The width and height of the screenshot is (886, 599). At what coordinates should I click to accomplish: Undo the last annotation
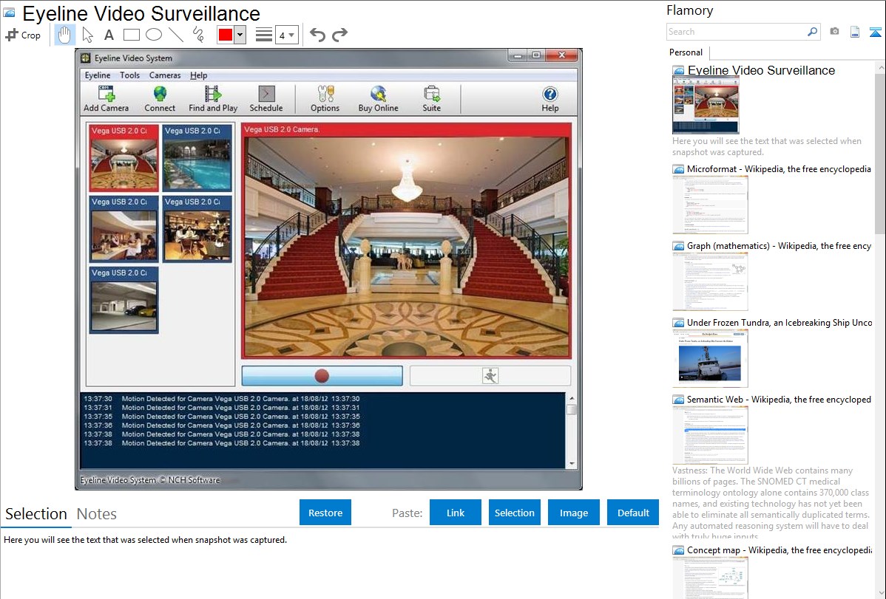coord(317,35)
